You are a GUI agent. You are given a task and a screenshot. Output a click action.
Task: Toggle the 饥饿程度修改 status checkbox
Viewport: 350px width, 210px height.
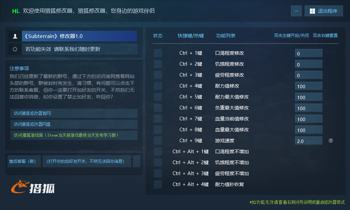click(x=158, y=64)
